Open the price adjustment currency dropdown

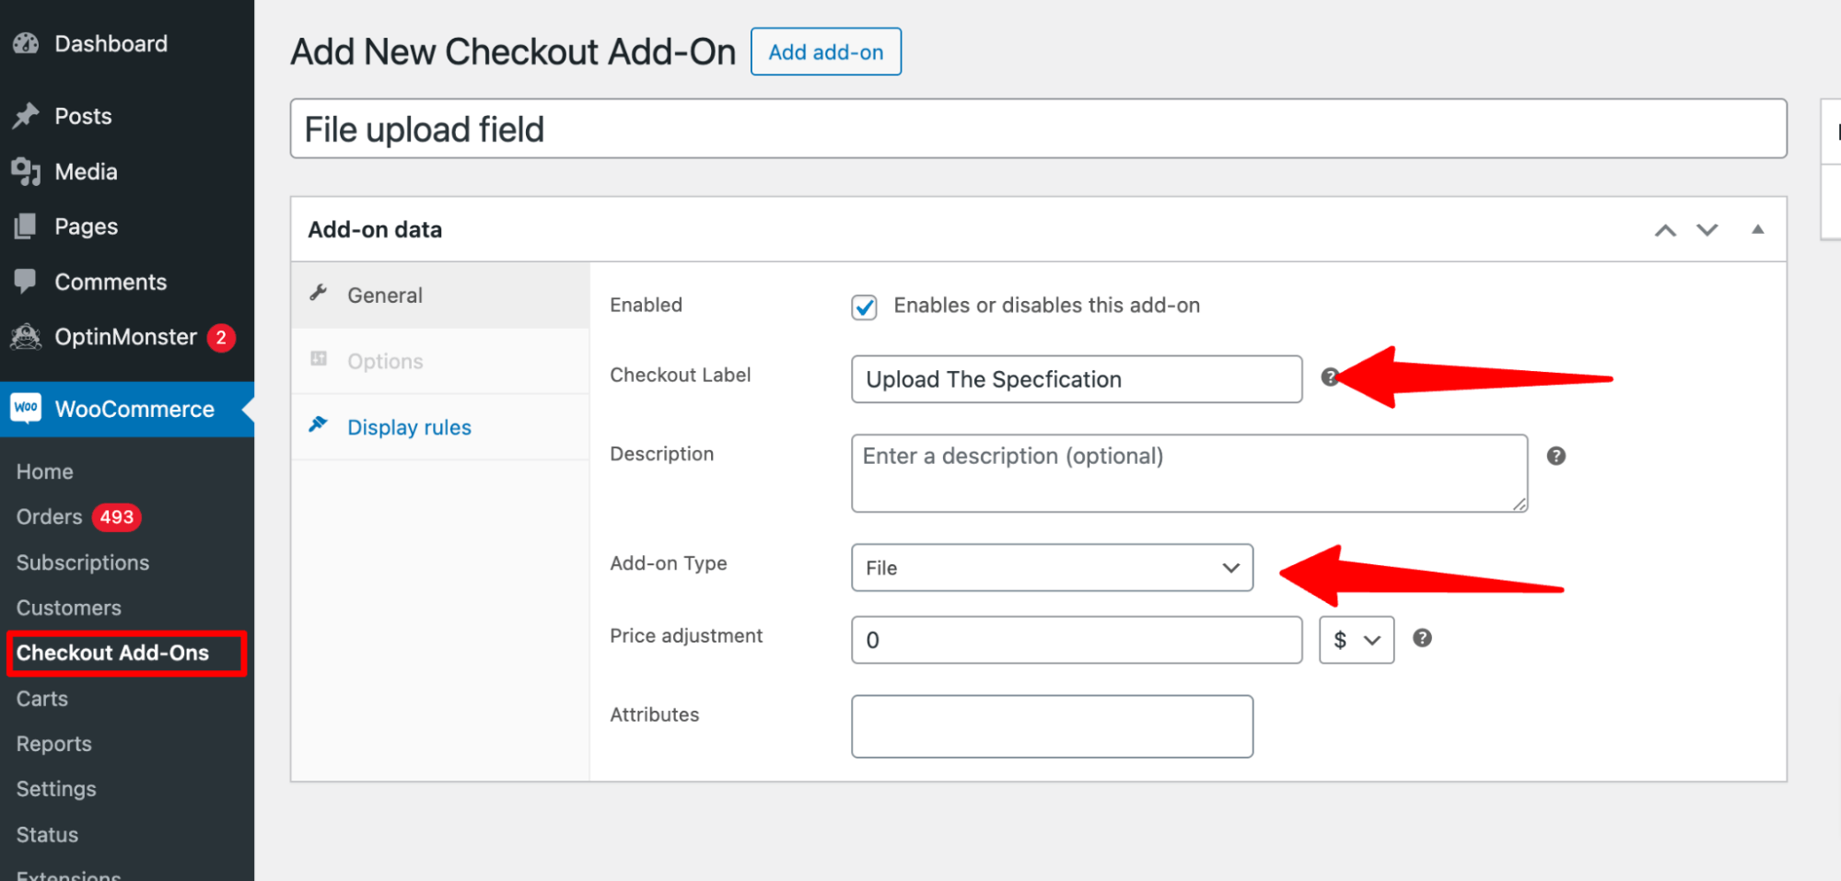click(1356, 640)
